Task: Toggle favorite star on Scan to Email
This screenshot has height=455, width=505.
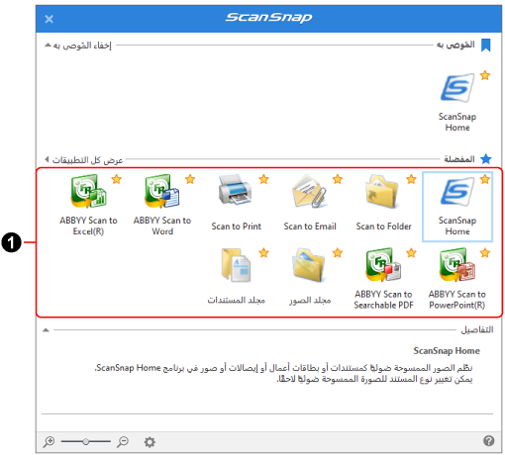Action: [338, 179]
